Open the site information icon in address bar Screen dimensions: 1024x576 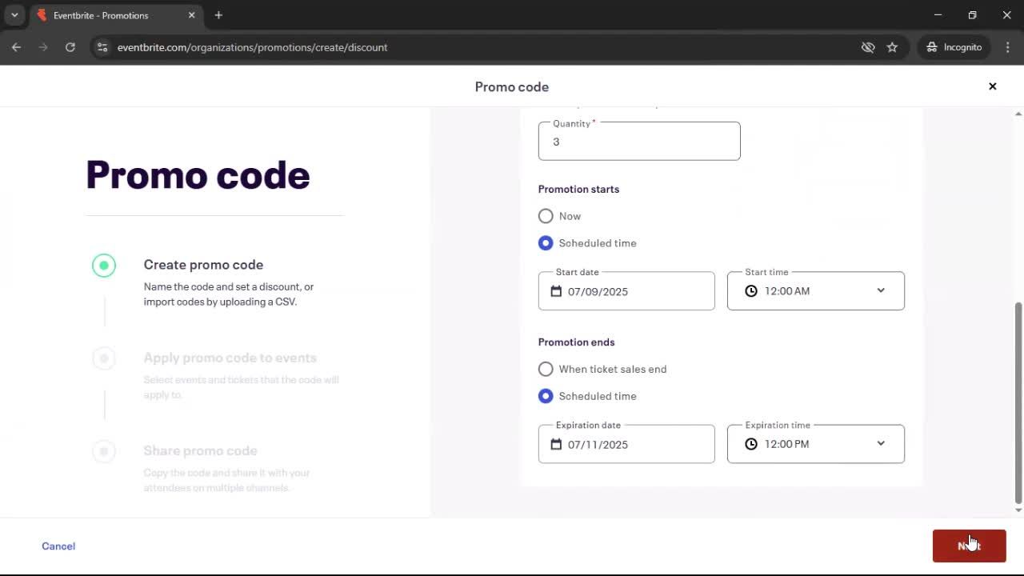(x=102, y=47)
